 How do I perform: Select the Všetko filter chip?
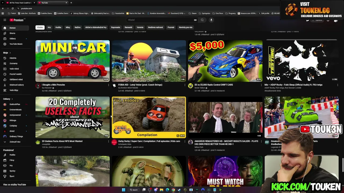pos(40,27)
